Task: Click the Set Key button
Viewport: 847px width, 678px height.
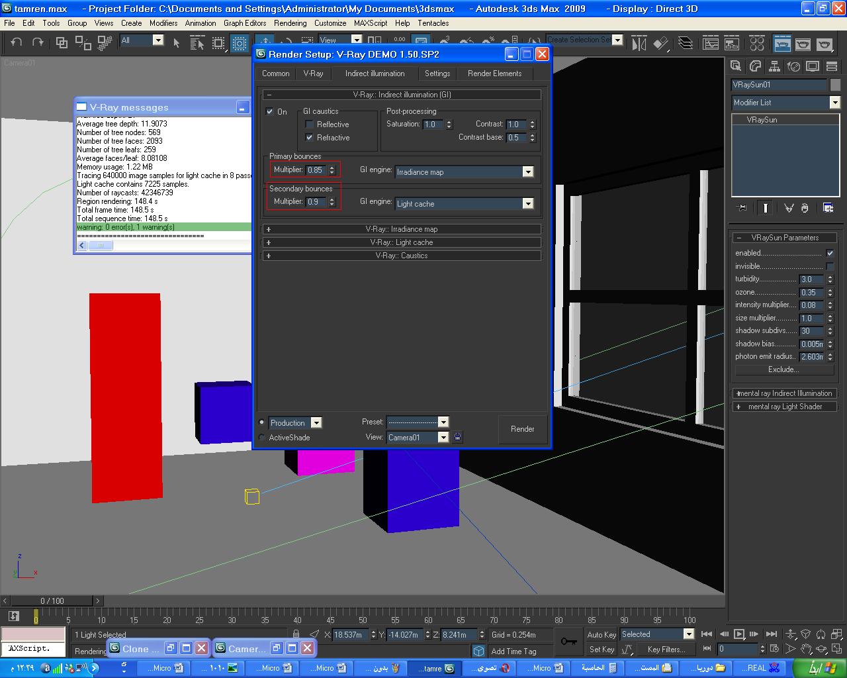Action: point(602,650)
